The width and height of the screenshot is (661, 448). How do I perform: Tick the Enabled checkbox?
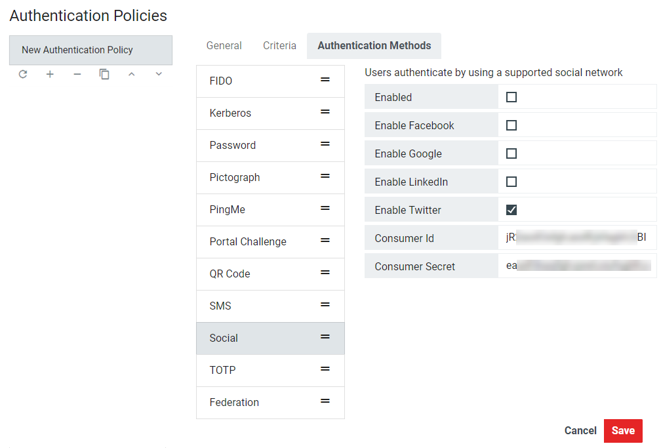point(511,97)
